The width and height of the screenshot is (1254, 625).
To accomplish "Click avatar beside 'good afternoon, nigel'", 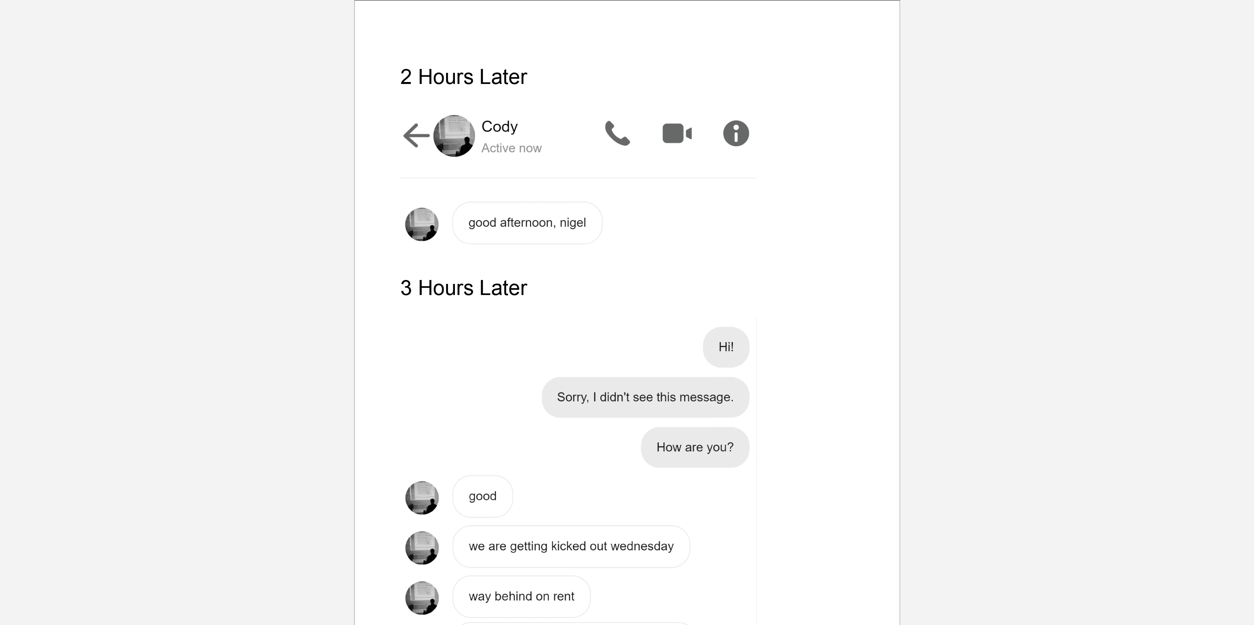I will 422,224.
